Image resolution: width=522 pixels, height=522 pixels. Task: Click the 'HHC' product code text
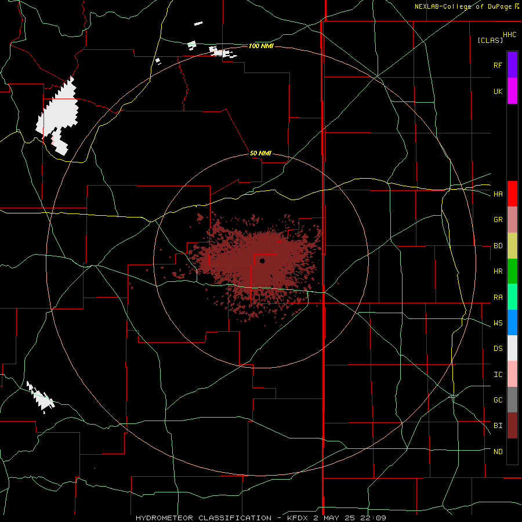509,35
